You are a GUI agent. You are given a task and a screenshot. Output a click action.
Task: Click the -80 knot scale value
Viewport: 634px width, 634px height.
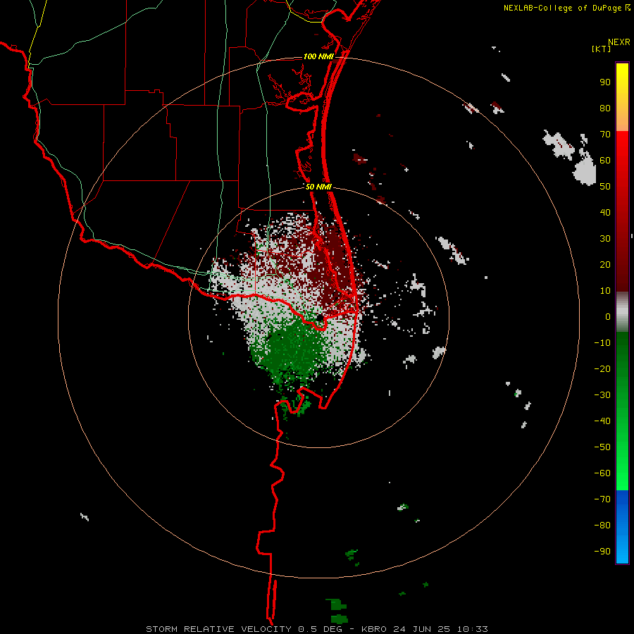[x=602, y=526]
